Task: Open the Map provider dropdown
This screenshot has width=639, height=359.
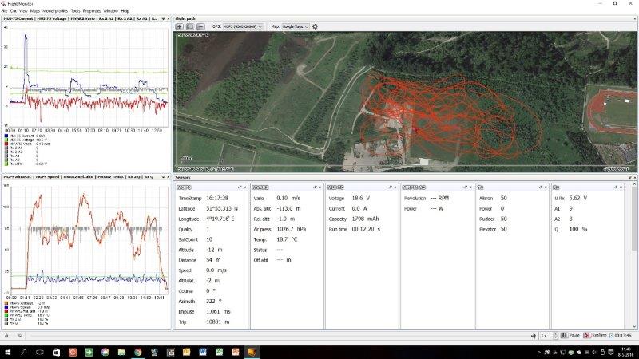Action: (296, 26)
